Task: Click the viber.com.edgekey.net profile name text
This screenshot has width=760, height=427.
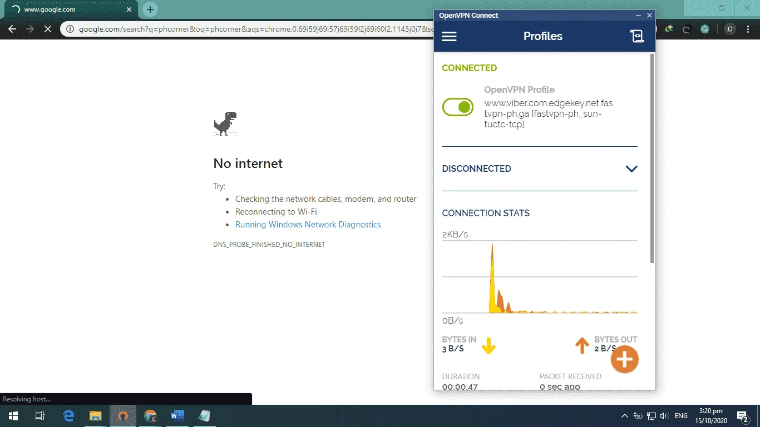Action: tap(549, 113)
